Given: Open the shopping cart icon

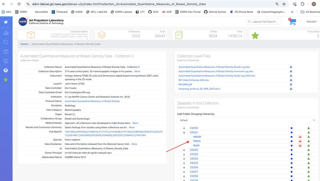Looking at the screenshot, I should [292, 22].
